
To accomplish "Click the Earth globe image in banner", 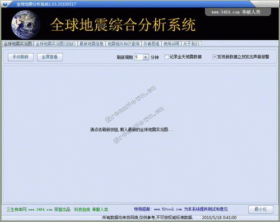I will click(x=25, y=25).
